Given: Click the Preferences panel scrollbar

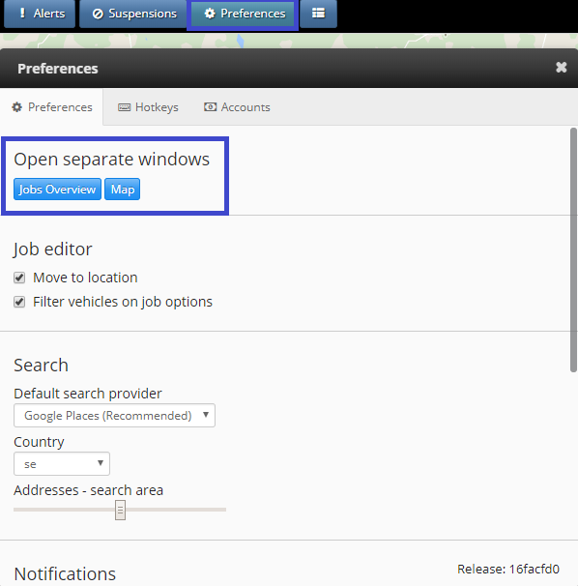Looking at the screenshot, I should pos(573,249).
